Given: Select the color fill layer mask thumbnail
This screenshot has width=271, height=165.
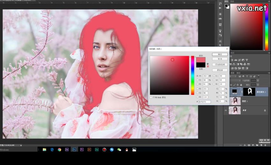Looking at the screenshot, I should [x=249, y=92].
